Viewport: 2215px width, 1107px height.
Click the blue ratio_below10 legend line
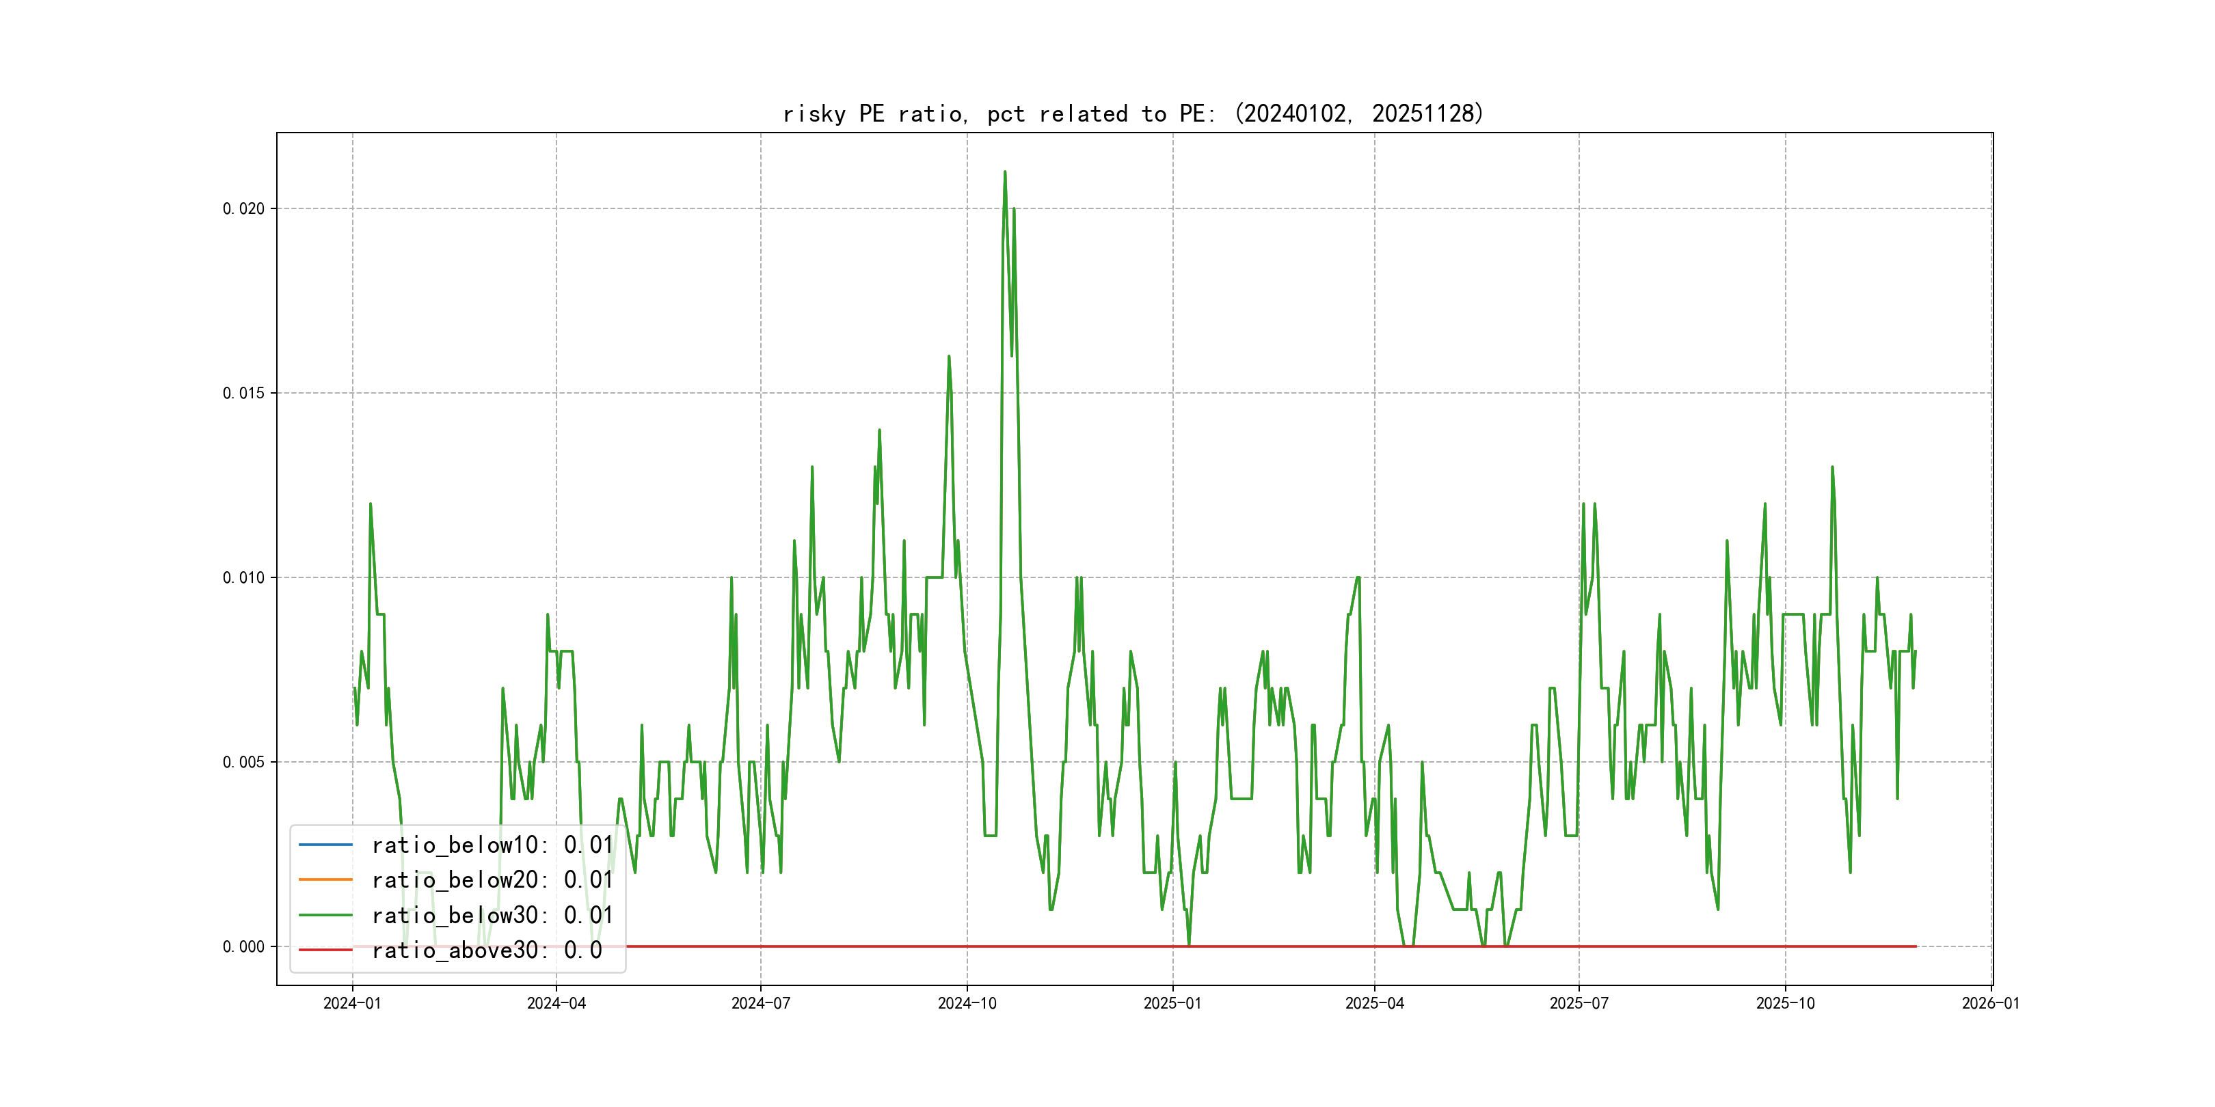(x=325, y=845)
